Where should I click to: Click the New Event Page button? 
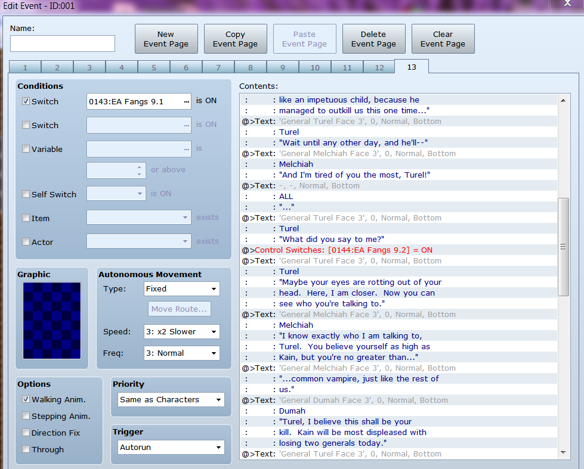[x=166, y=38]
